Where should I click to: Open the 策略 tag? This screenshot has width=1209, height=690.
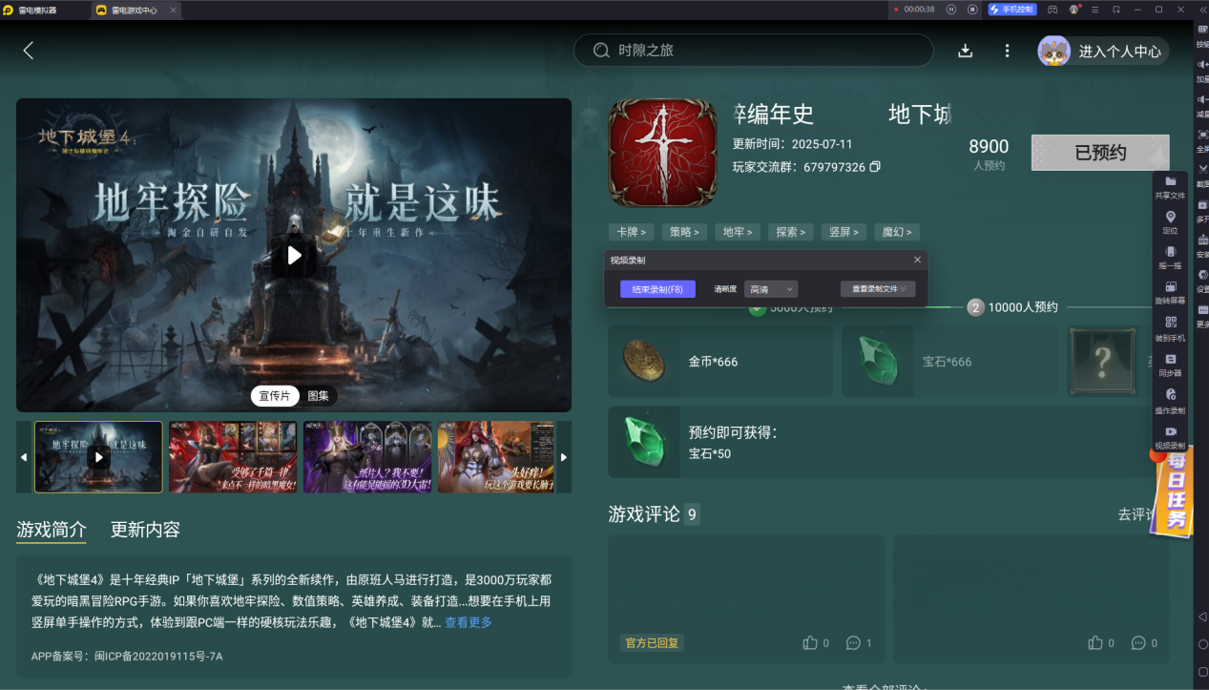coord(684,232)
